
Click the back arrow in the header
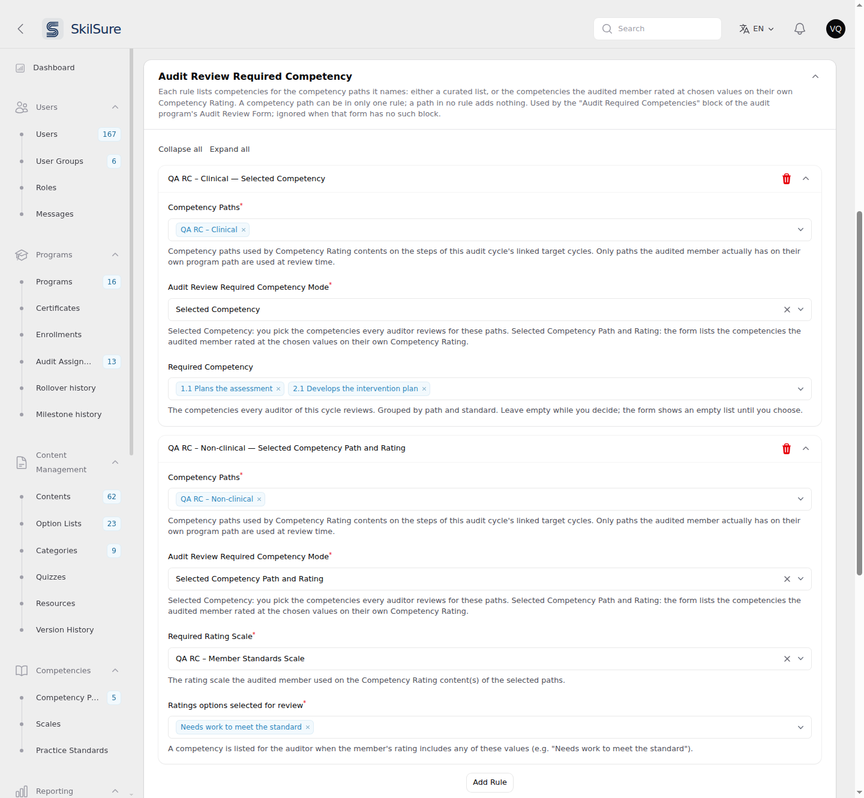(x=20, y=29)
